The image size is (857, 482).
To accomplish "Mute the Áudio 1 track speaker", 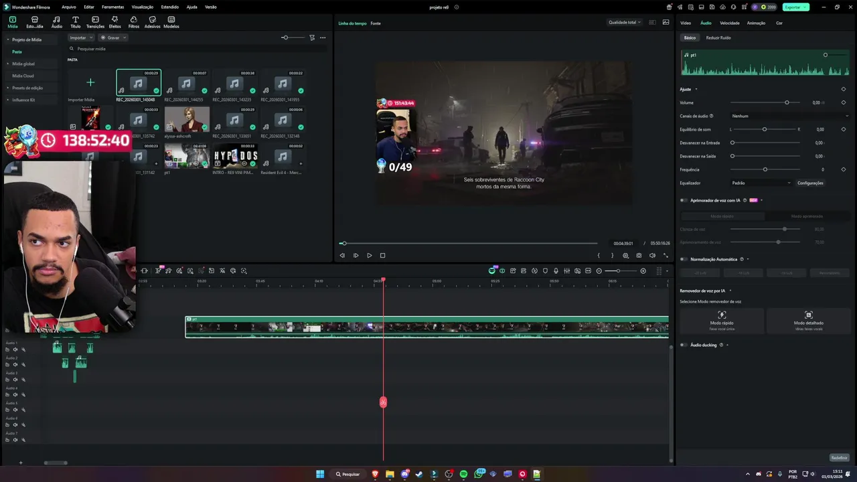I will 15,349.
